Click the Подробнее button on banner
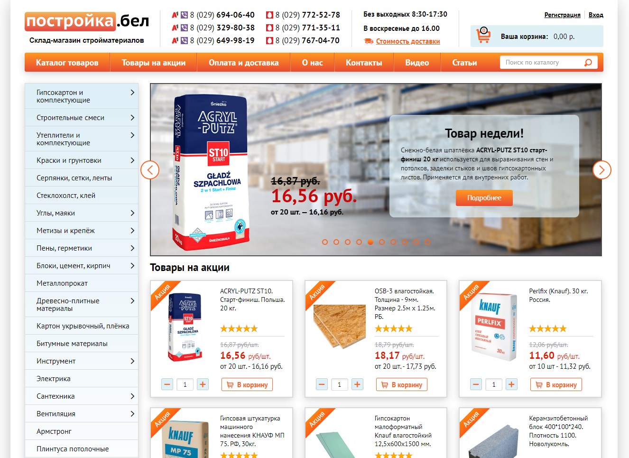The image size is (629, 458). 484,198
